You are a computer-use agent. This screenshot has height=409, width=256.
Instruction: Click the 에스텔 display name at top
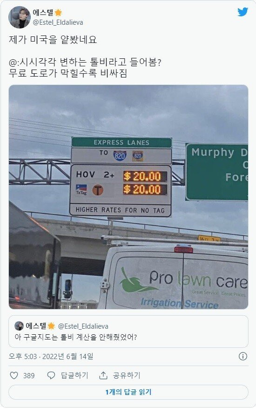[x=43, y=13]
